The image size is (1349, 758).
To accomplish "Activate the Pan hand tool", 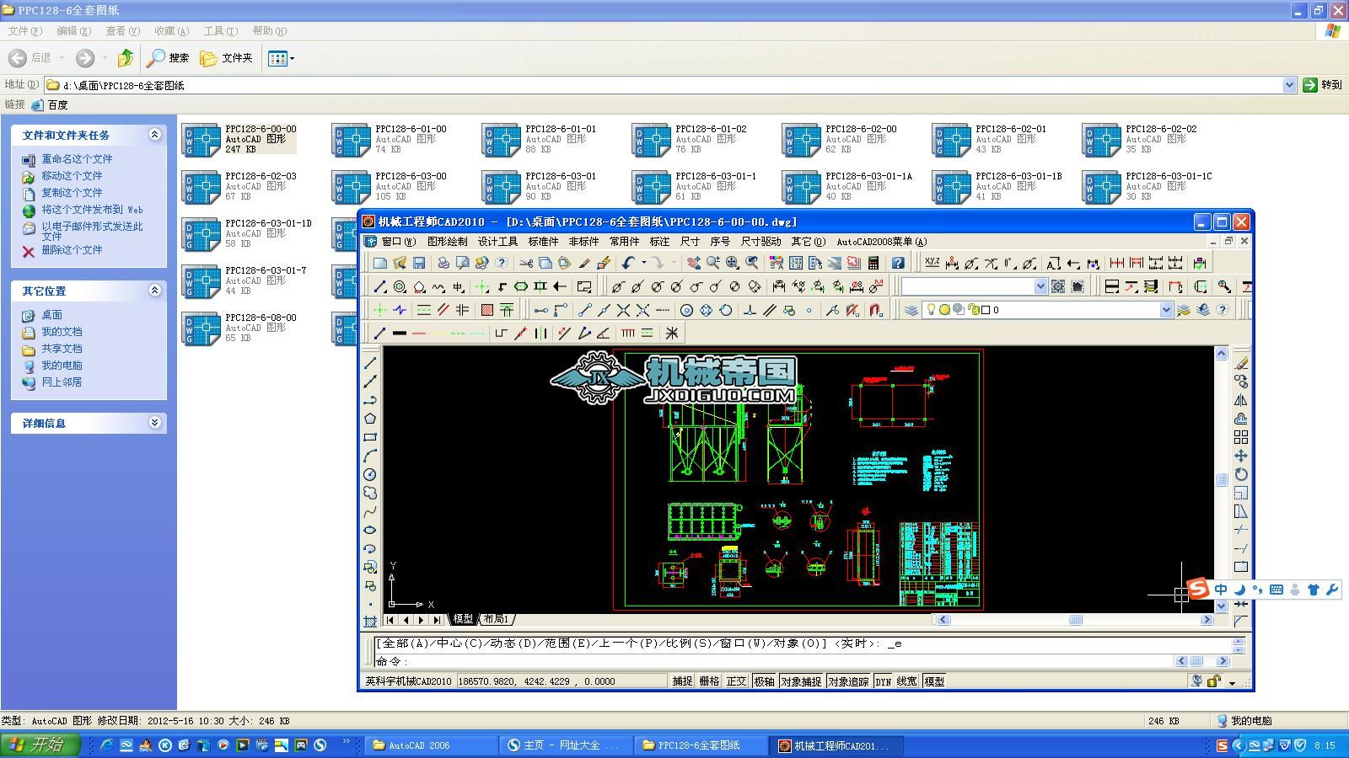I will coord(693,263).
